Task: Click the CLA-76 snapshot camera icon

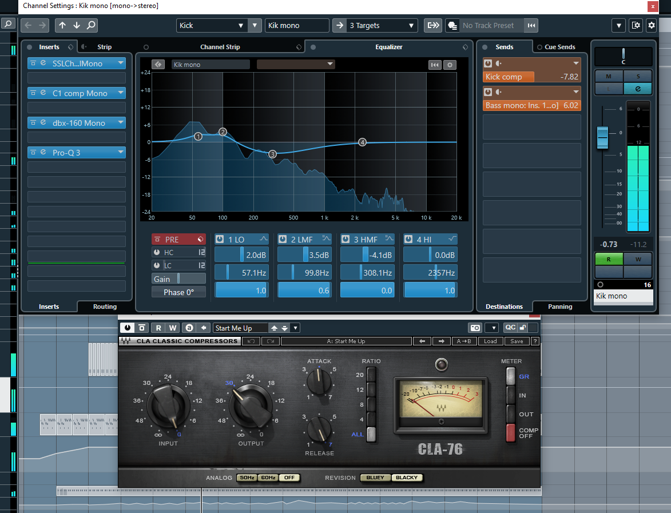Action: (475, 328)
